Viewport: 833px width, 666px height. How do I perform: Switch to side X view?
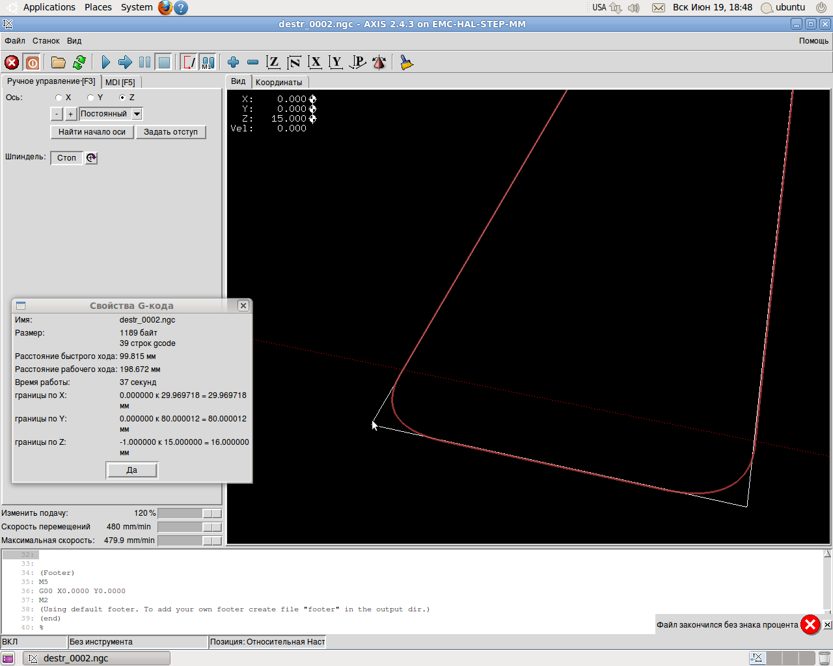315,62
